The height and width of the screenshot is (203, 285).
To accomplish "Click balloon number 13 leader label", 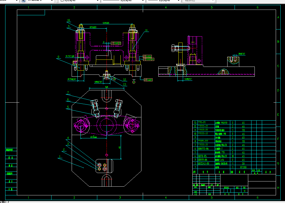I will [125, 85].
